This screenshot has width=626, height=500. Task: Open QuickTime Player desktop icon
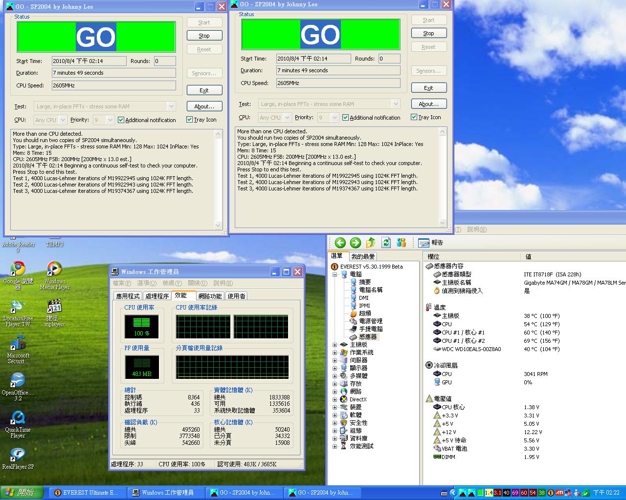point(18,424)
